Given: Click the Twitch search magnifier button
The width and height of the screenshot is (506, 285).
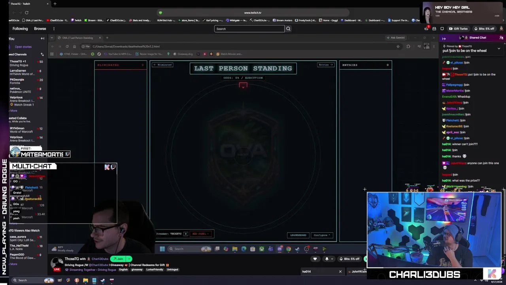Looking at the screenshot, I should 288,28.
